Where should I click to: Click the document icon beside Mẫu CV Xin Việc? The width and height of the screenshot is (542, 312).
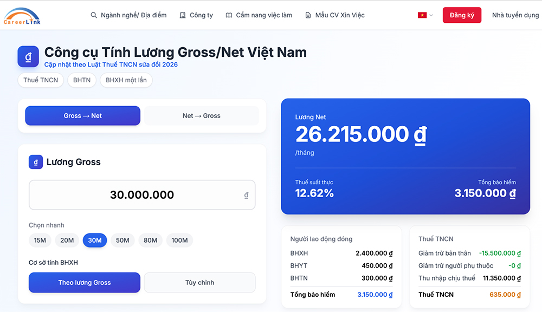coord(308,15)
